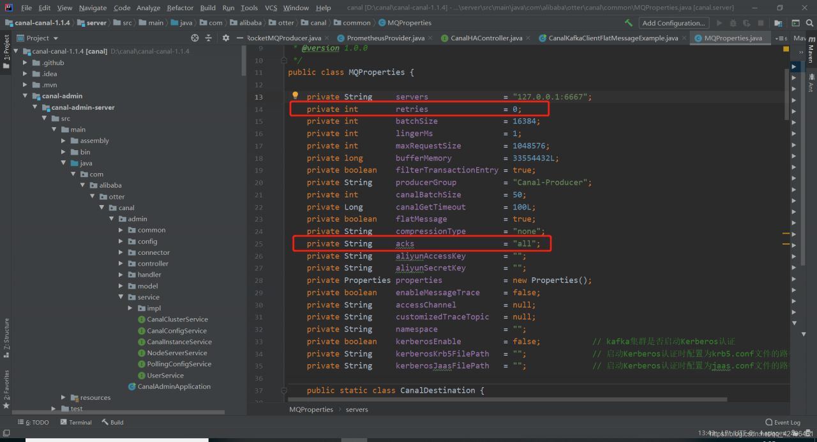Toggle the Maven tool window
The width and height of the screenshot is (817, 442).
coord(811,52)
